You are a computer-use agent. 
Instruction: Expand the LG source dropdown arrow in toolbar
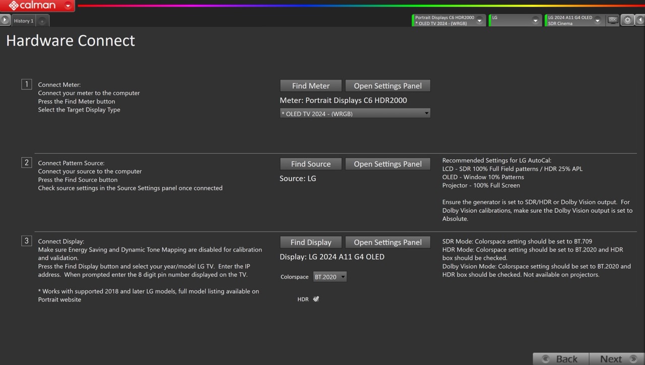(535, 20)
